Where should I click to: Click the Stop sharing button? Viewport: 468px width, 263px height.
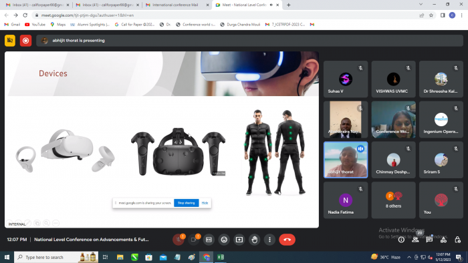[x=187, y=203]
